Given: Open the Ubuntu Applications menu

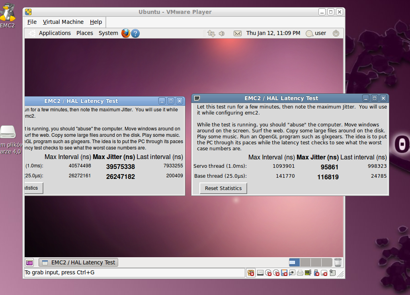Looking at the screenshot, I should (55, 33).
